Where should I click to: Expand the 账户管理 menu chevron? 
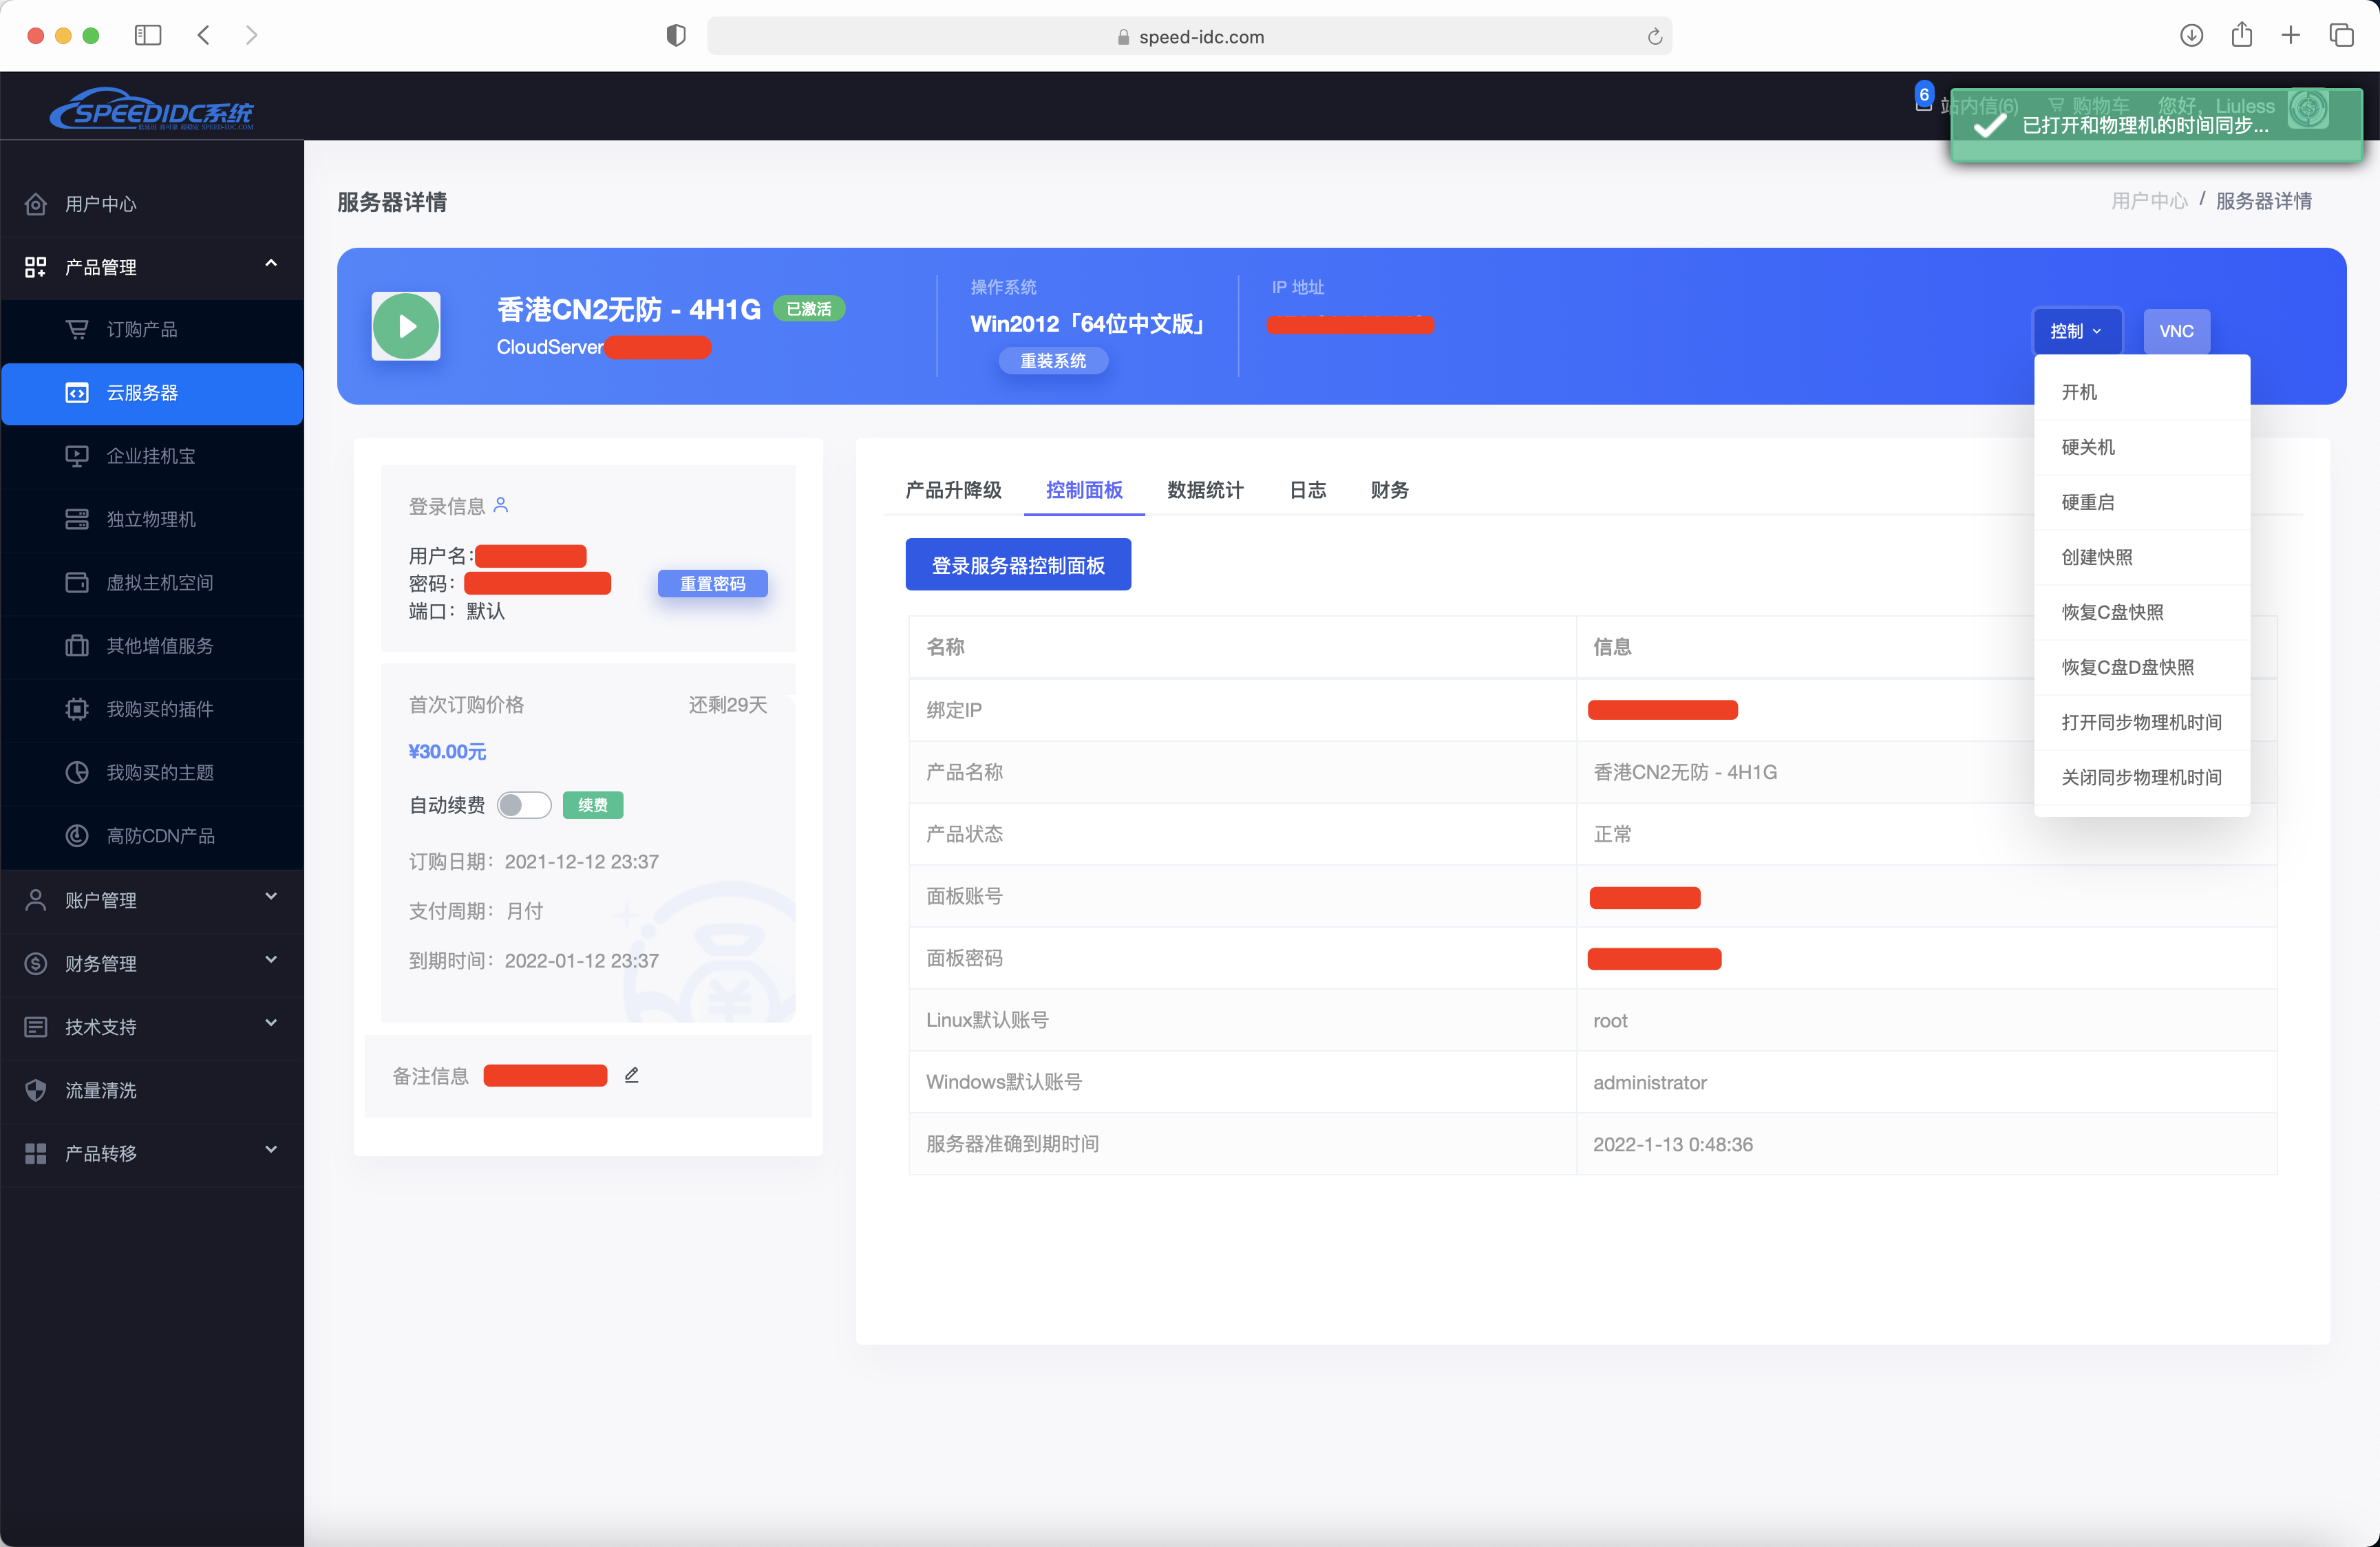click(x=271, y=897)
